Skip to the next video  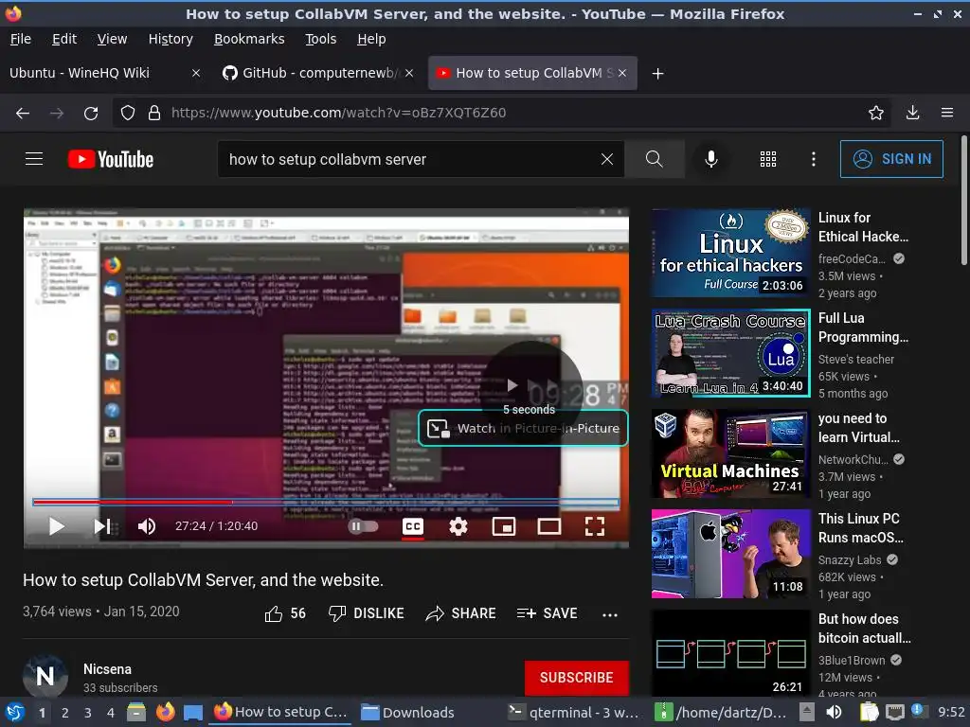tap(102, 526)
